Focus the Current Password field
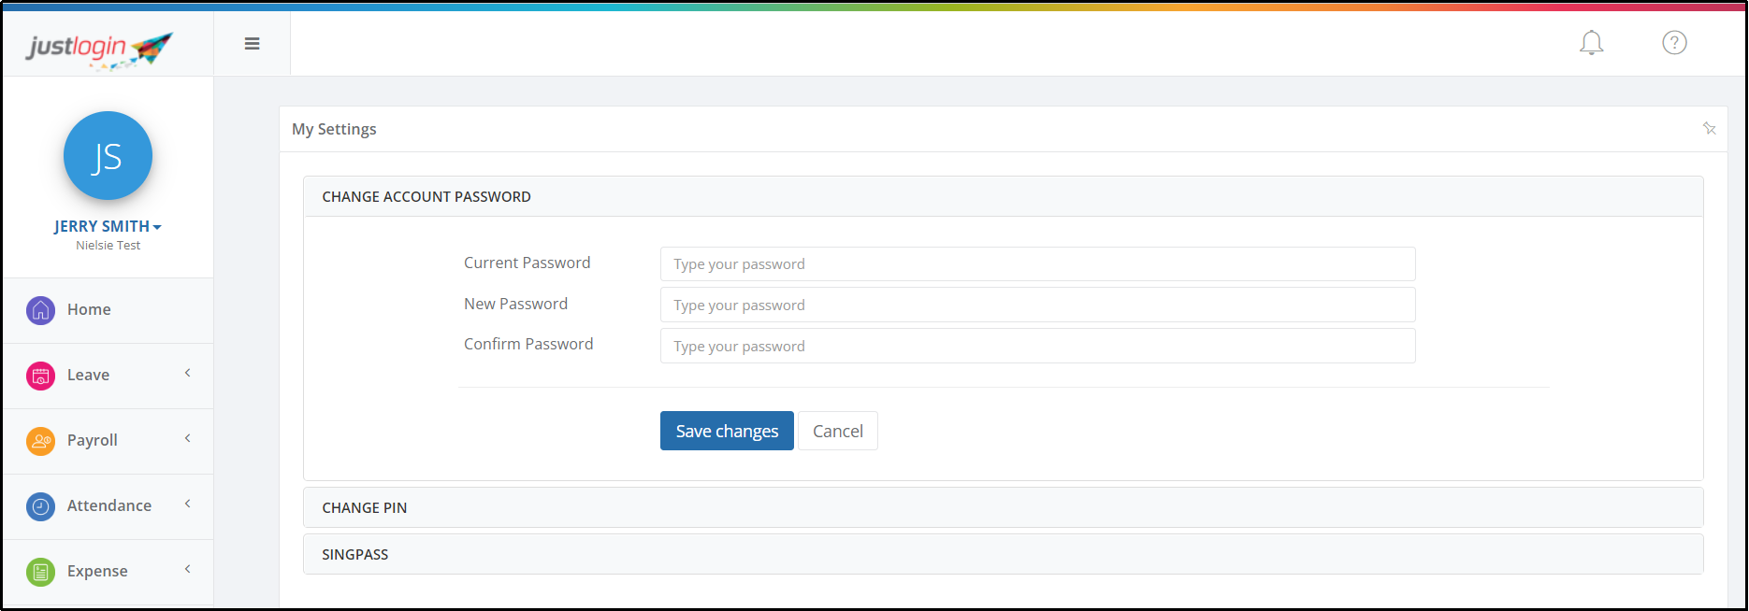 (x=1037, y=264)
